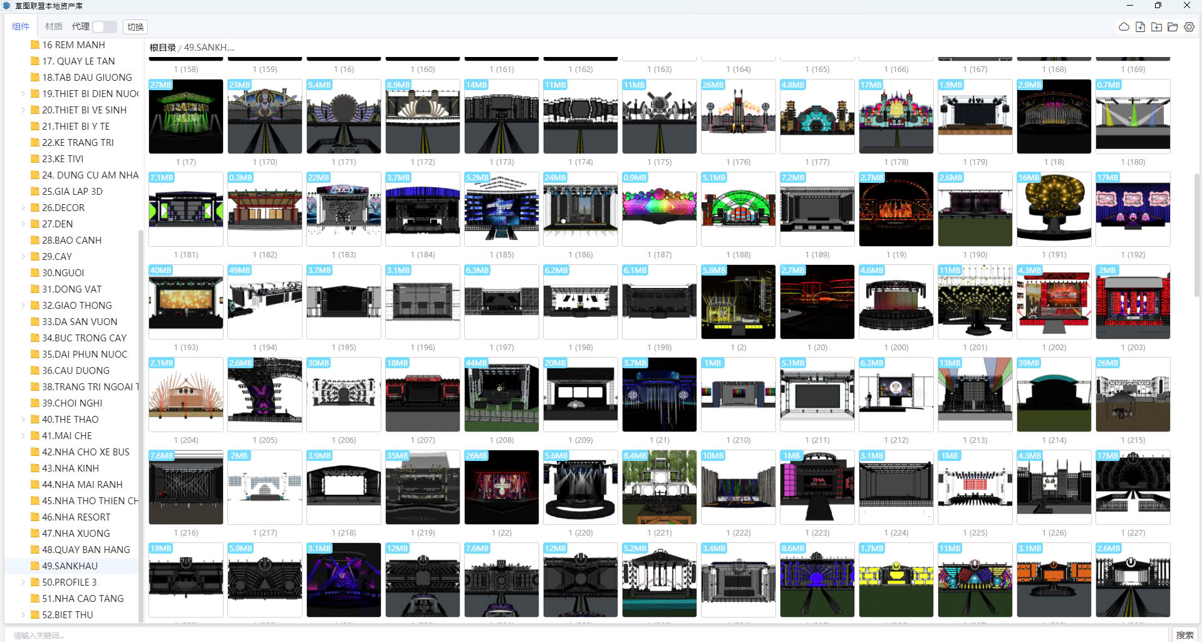Click folder icon beside 16 REM MANH

click(x=35, y=45)
